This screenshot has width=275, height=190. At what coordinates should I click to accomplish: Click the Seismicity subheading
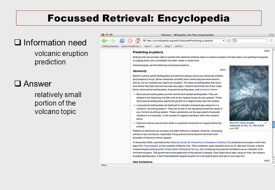[140, 71]
